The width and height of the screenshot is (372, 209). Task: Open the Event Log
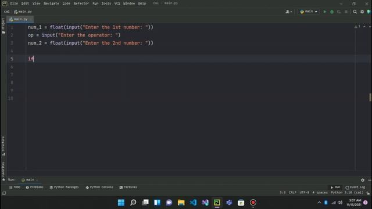(x=355, y=187)
